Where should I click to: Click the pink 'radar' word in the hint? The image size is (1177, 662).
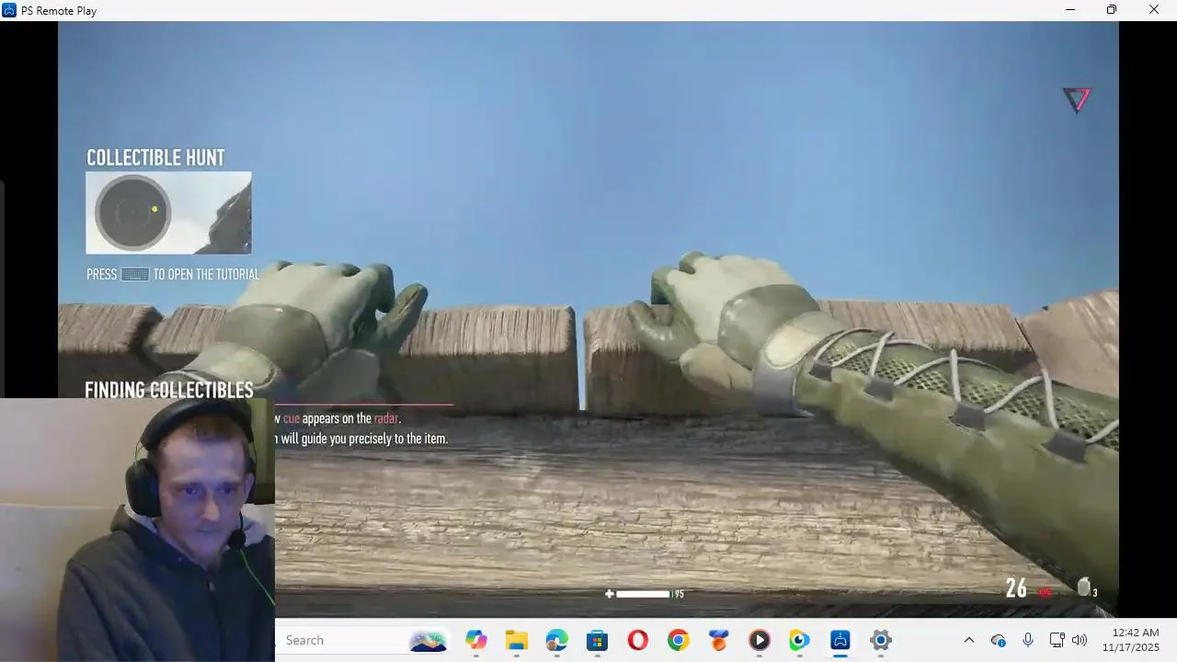point(386,418)
